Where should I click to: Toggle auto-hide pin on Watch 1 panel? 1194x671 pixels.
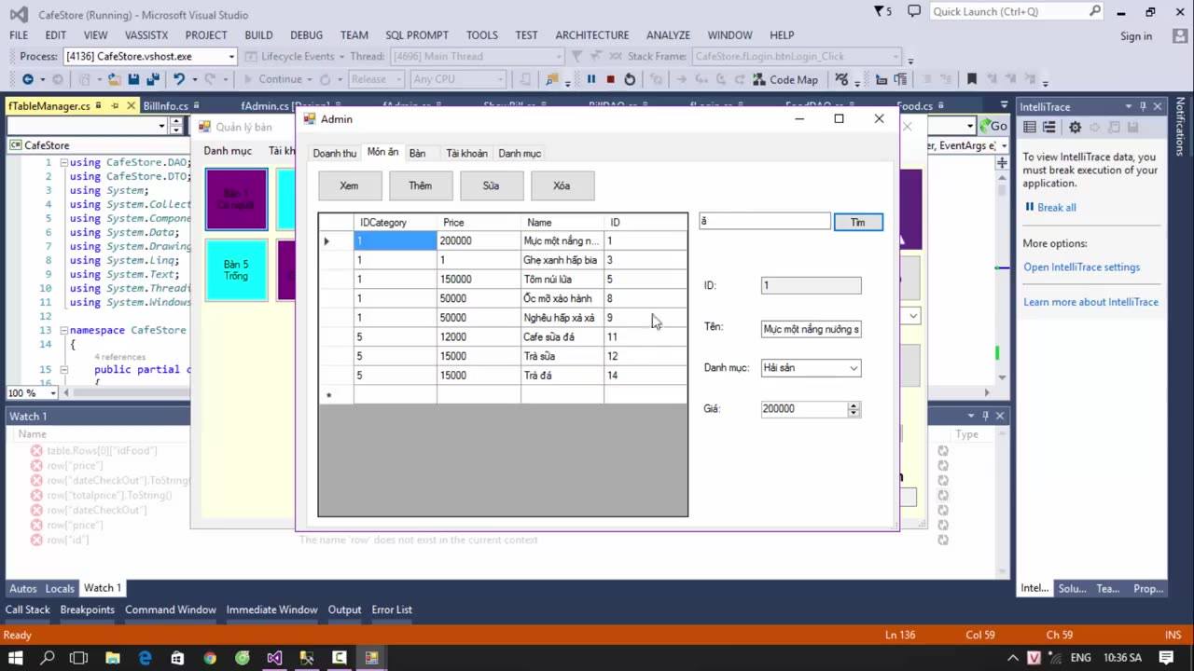(x=984, y=416)
